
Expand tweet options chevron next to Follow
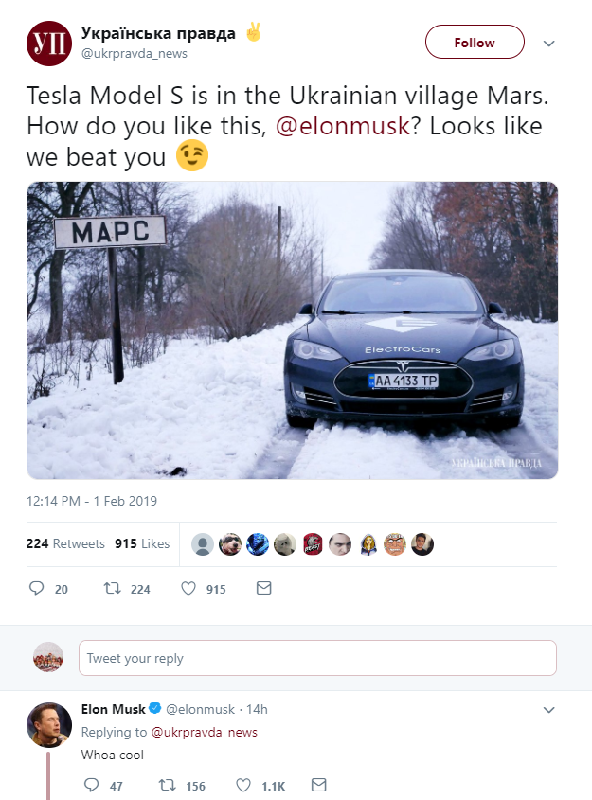point(548,44)
